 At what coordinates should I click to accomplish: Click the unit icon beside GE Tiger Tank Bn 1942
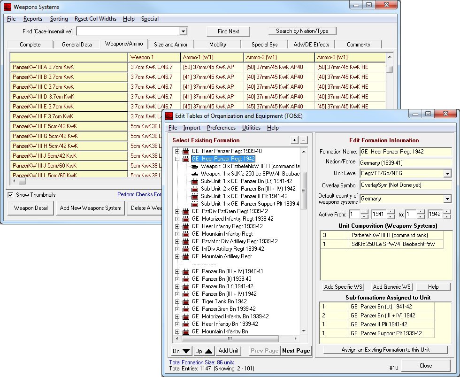click(185, 302)
